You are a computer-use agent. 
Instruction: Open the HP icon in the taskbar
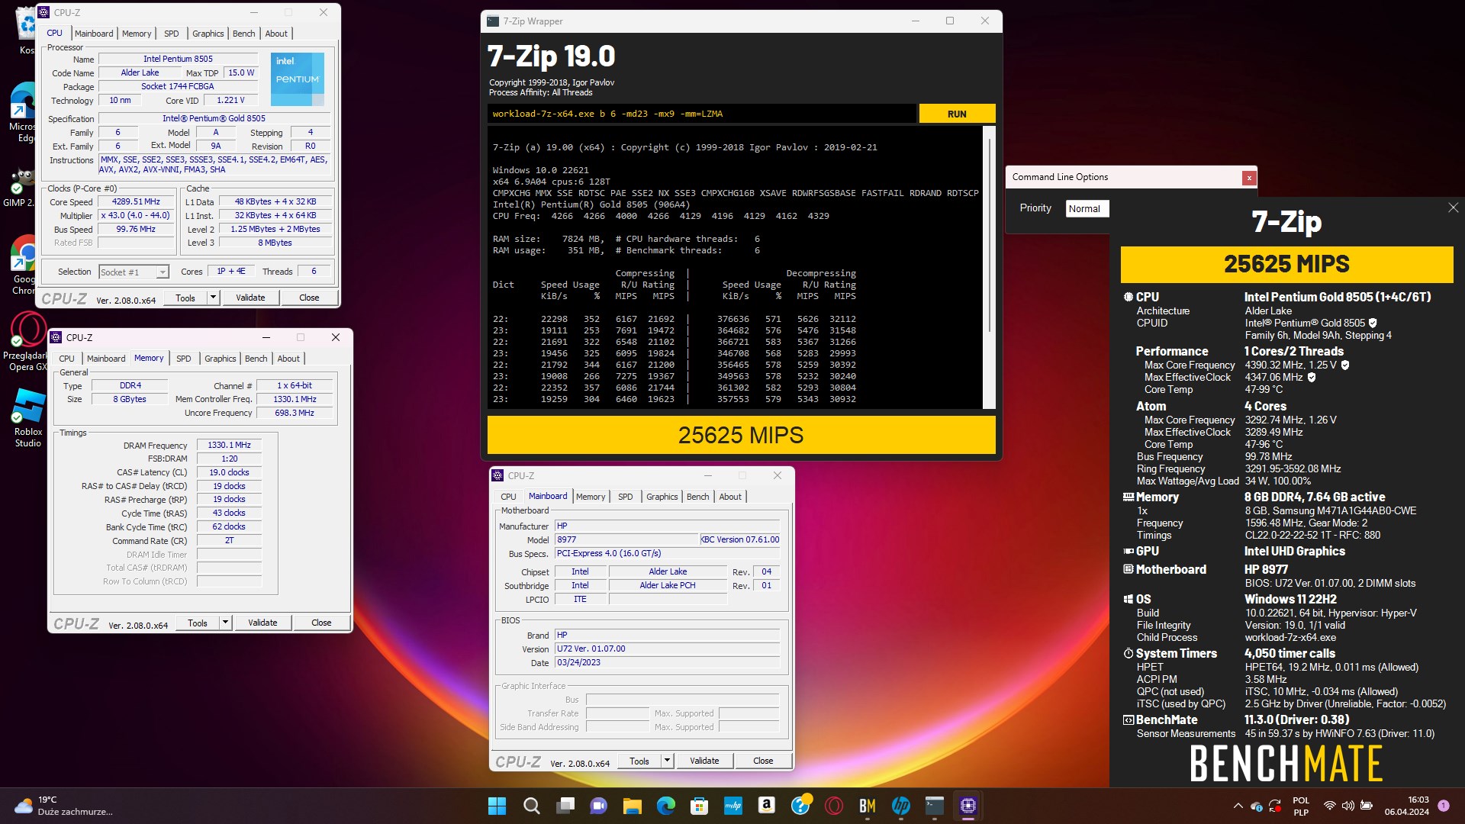pos(901,806)
